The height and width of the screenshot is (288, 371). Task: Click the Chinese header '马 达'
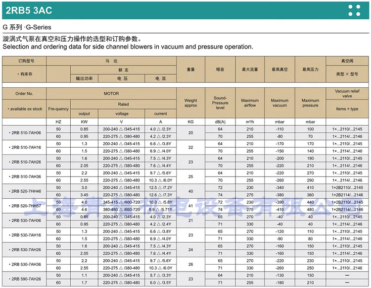[x=111, y=61]
